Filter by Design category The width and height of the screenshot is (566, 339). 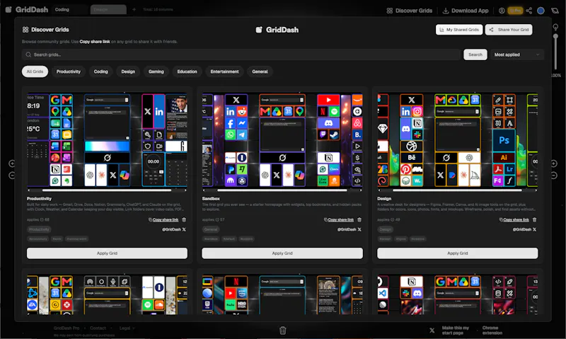pyautogui.click(x=128, y=71)
